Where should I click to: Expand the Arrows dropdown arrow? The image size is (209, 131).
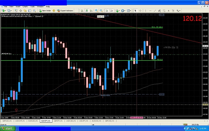pyautogui.click(x=180, y=11)
